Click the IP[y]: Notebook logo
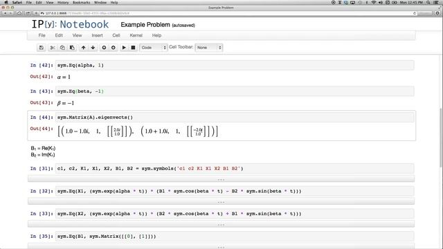The image size is (443, 249). 70,24
